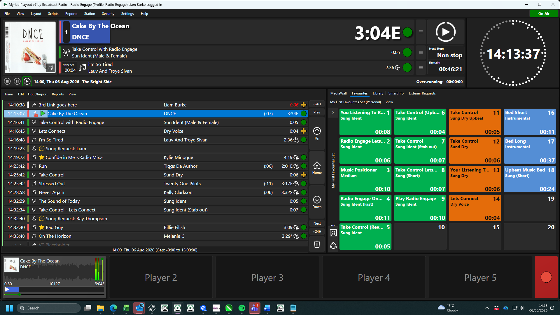Click the DNCE album artwork thumbnail
Viewport: 560px width, 315px height.
coord(30,47)
